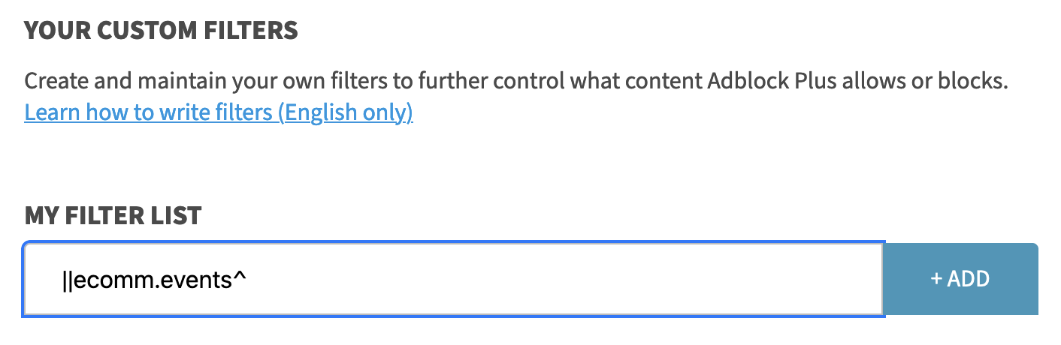This screenshot has width=1061, height=345.
Task: Click the ||ecomm.events^ filter text
Action: tap(155, 280)
